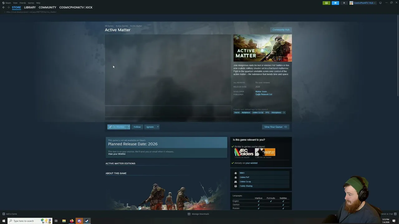Open the Friends menu

tap(23, 3)
